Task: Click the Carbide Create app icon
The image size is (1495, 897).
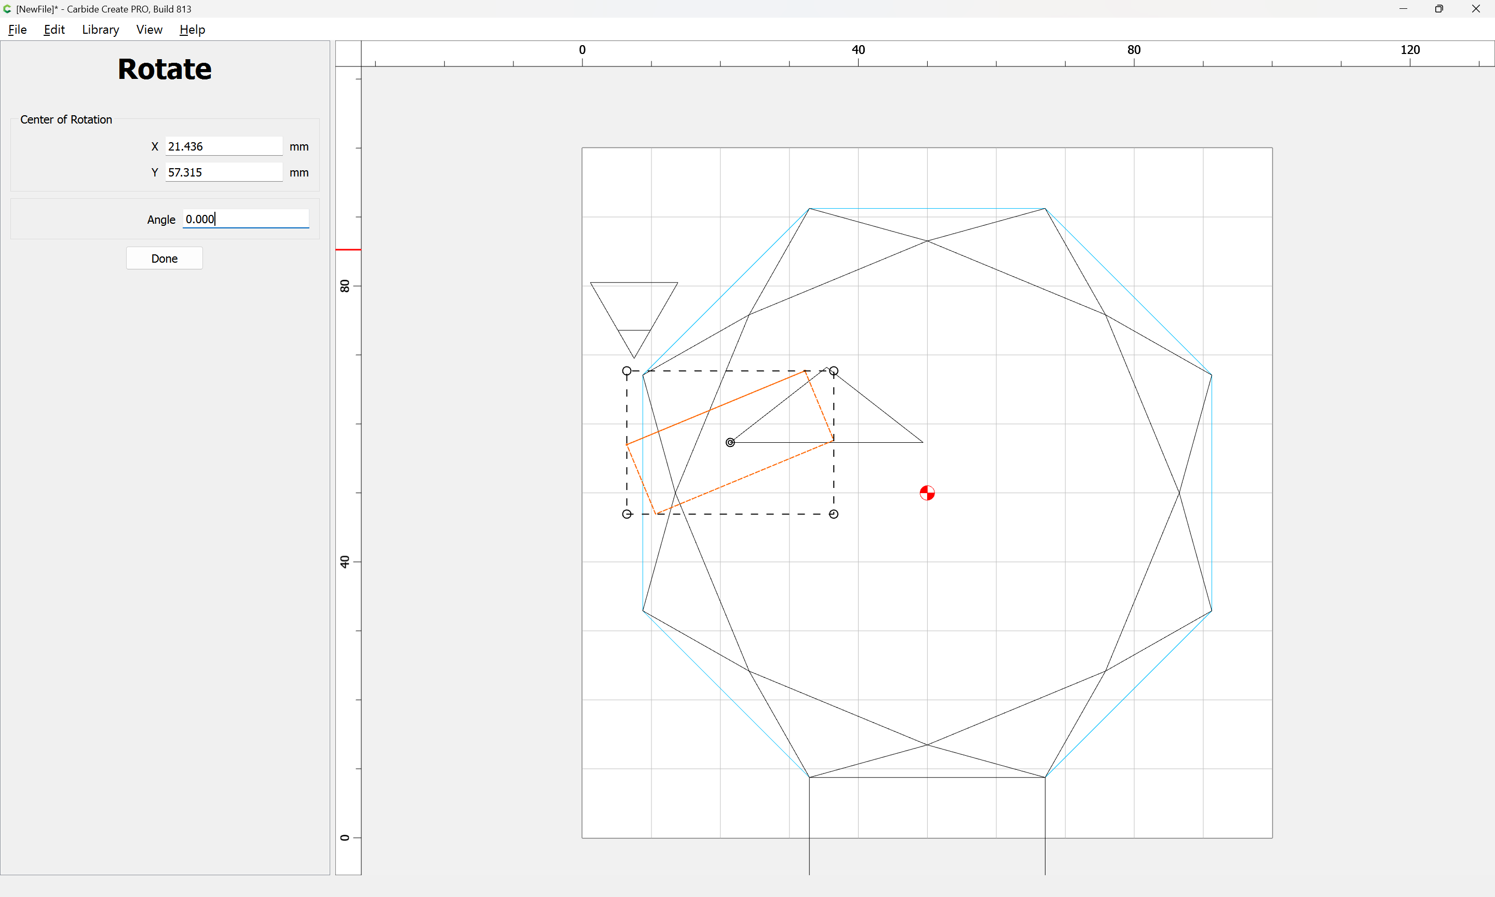Action: 7,9
